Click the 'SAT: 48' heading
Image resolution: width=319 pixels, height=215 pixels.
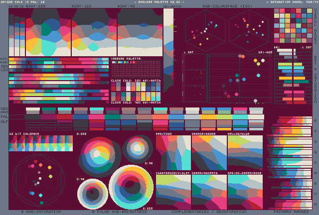[x=126, y=6]
